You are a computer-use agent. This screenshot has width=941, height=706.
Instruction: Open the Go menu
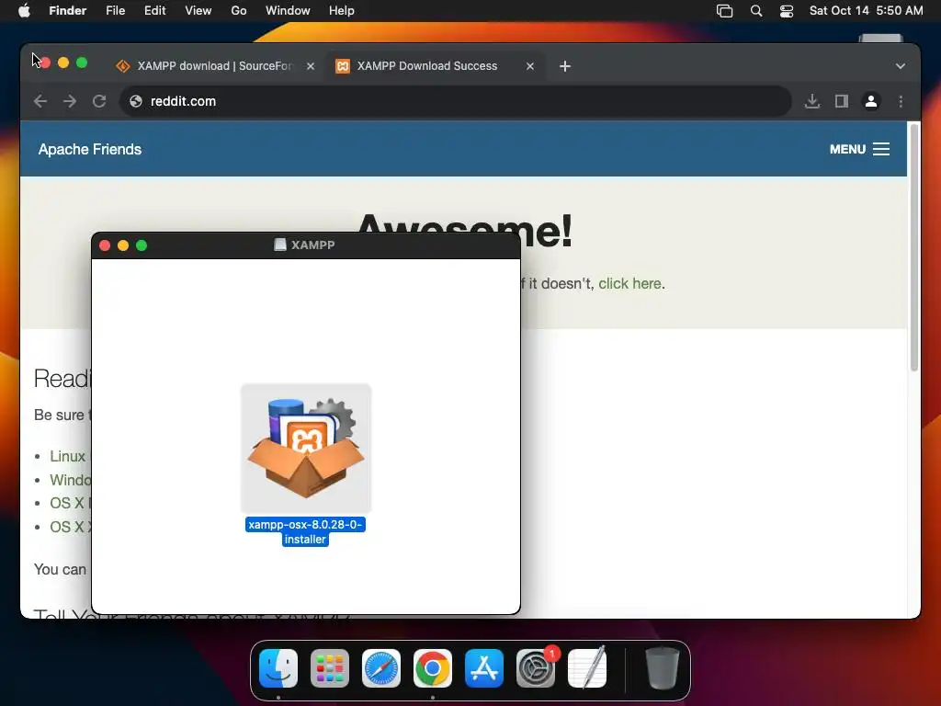point(239,10)
